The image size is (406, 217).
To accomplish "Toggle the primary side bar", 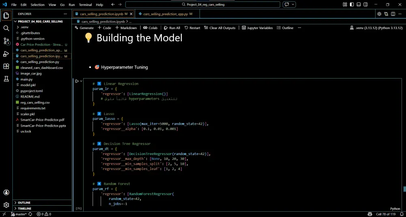I will point(352,4).
